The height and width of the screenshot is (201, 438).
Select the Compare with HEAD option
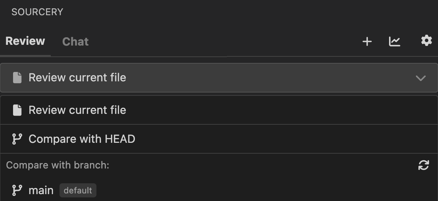[218, 139]
